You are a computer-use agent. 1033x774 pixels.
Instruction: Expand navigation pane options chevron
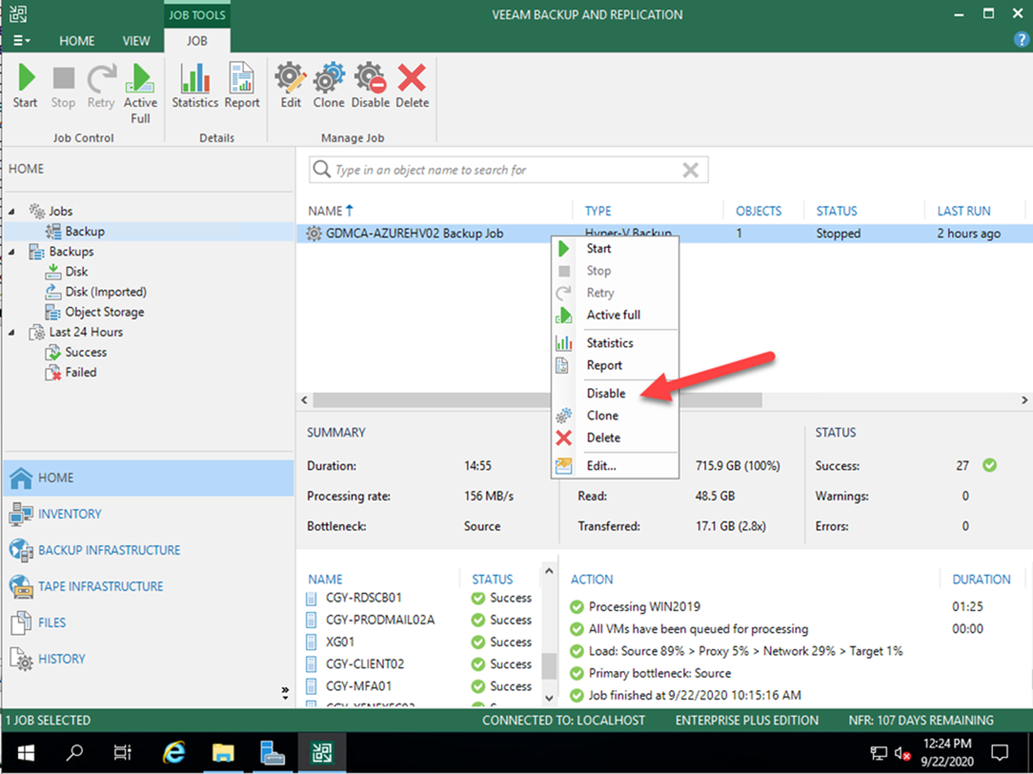(285, 693)
